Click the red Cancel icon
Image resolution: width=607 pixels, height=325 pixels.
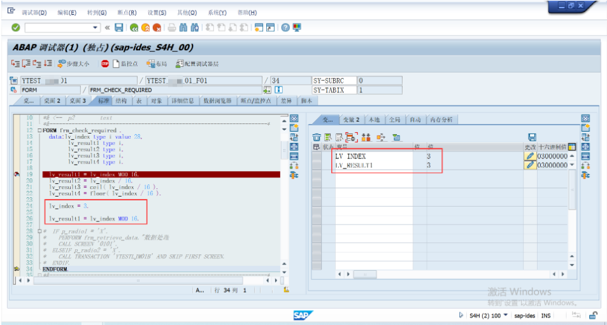(157, 27)
